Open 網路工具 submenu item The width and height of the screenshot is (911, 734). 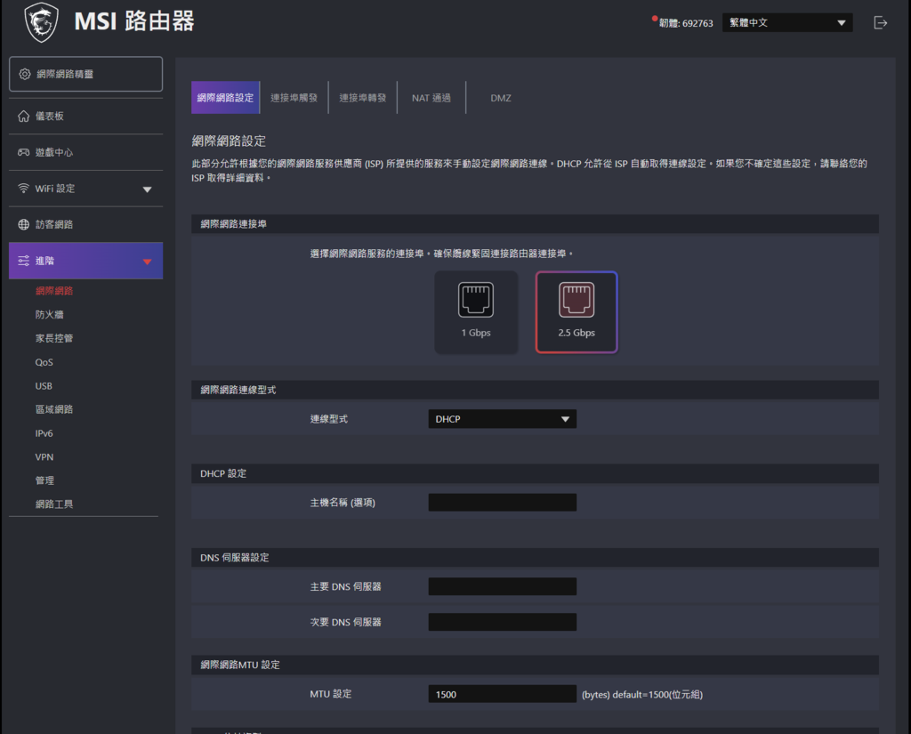tap(54, 504)
